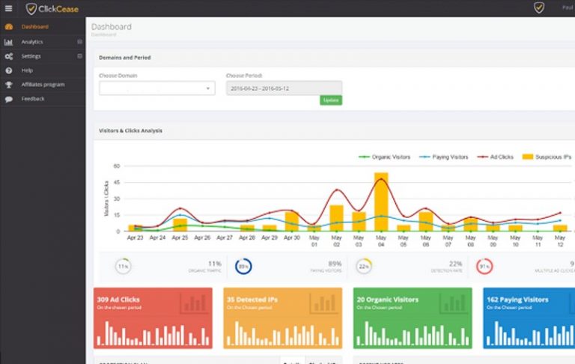Click the Analytics bar chart icon
575x364 pixels.
pyautogui.click(x=9, y=42)
